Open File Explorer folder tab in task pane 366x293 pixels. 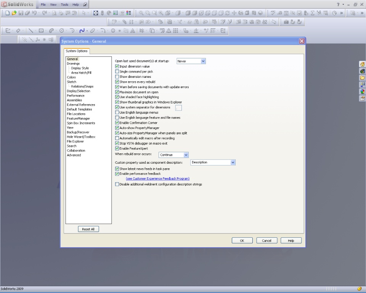click(362, 78)
